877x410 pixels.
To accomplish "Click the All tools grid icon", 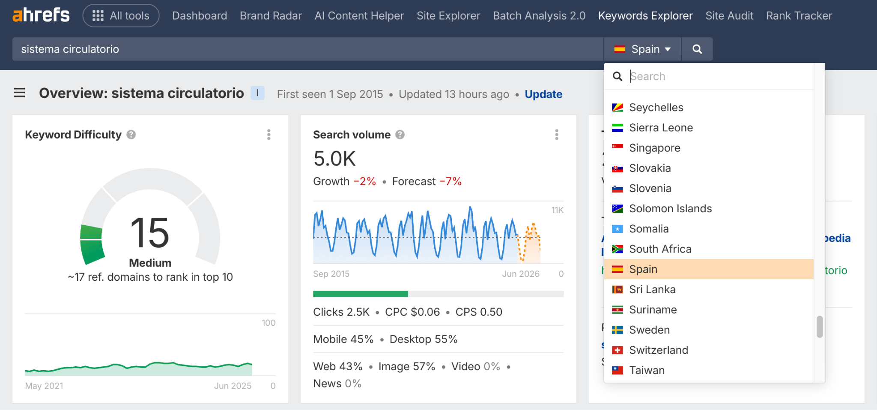I will click(98, 15).
